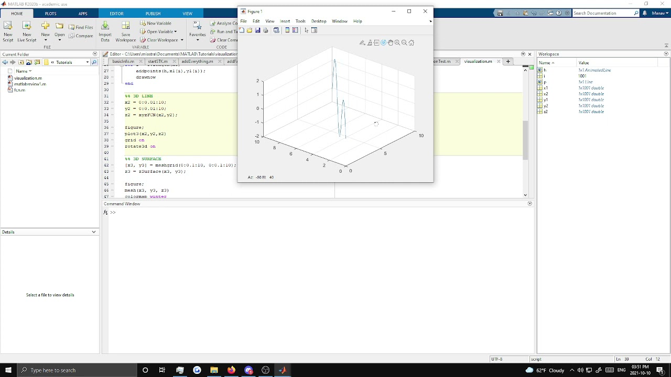The width and height of the screenshot is (671, 377).
Task: Select Pan hand tool on axes toolbar
Action: (391, 43)
